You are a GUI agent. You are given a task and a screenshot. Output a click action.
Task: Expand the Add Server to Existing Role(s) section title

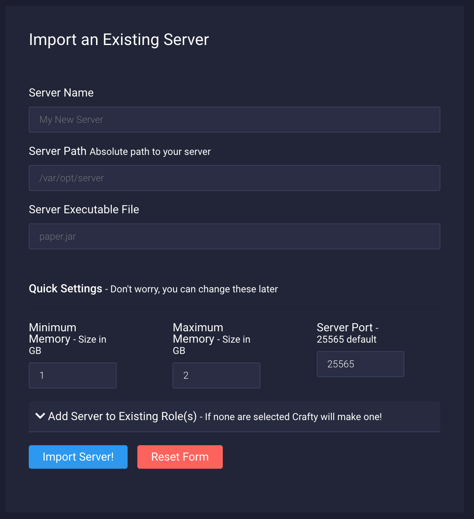[x=122, y=416]
